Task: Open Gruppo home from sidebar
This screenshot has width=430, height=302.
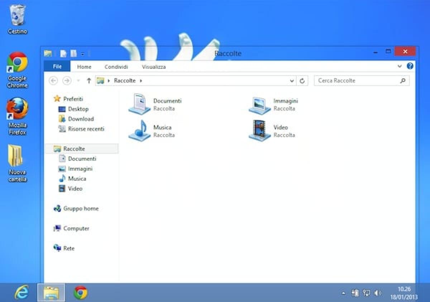Action: point(80,208)
